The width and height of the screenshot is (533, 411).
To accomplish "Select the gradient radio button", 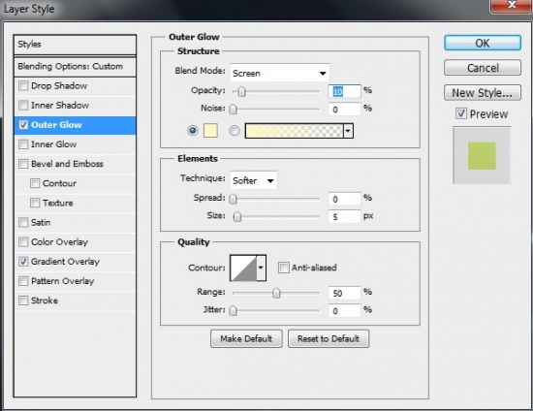I will point(235,131).
